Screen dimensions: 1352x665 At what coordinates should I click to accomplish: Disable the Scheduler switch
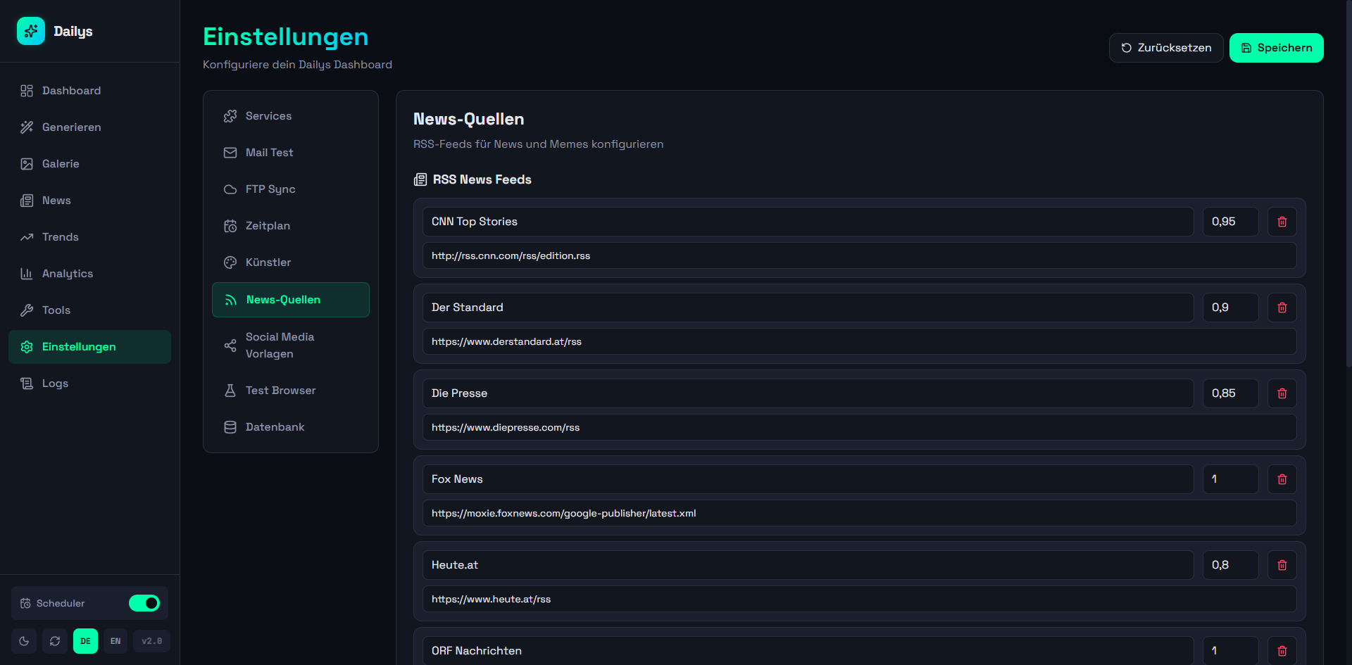(x=144, y=603)
